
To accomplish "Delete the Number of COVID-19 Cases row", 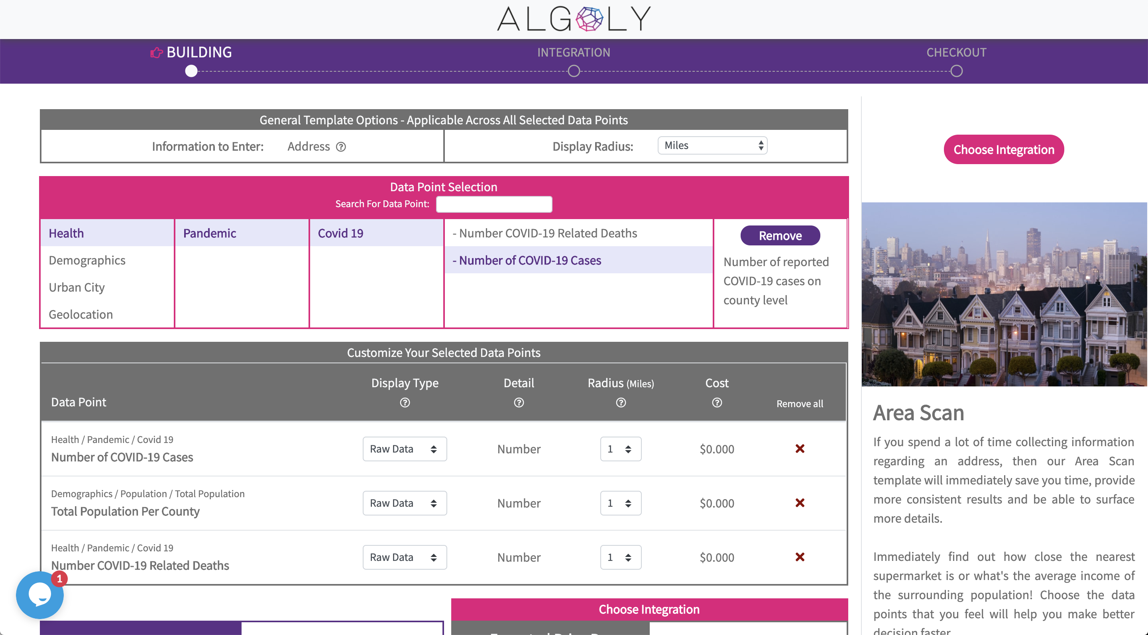I will pyautogui.click(x=800, y=449).
